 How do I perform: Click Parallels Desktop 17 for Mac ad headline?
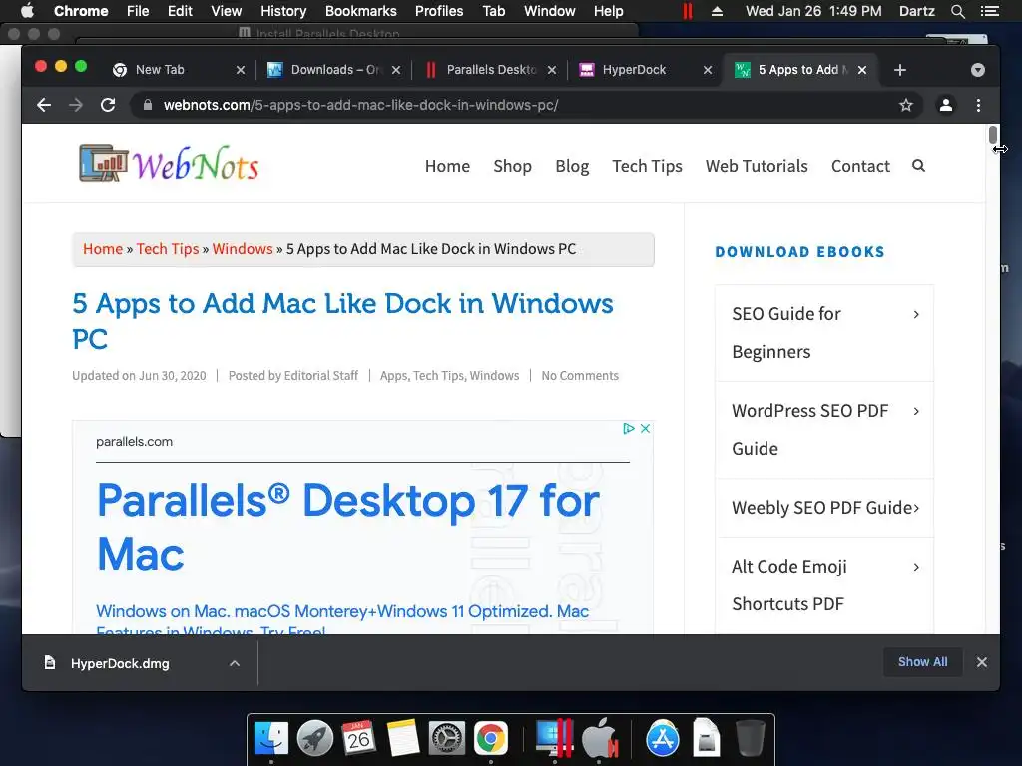(348, 527)
